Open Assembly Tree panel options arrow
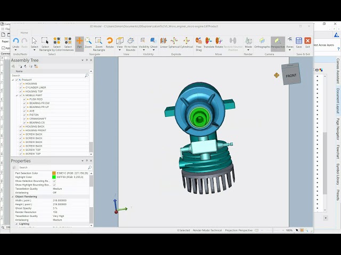 tap(83, 60)
